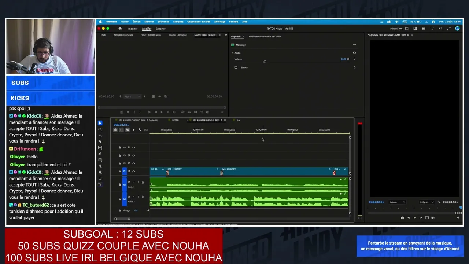This screenshot has width=469, height=264.
Task: Open macOS Spotlight search
Action: (x=426, y=22)
